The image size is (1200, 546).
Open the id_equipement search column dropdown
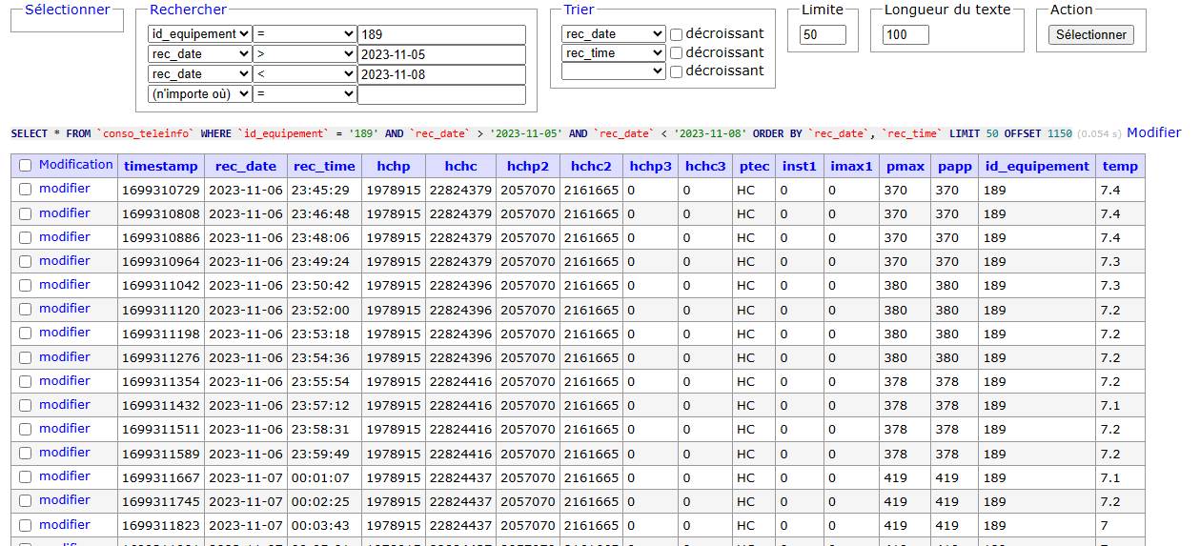tap(200, 34)
